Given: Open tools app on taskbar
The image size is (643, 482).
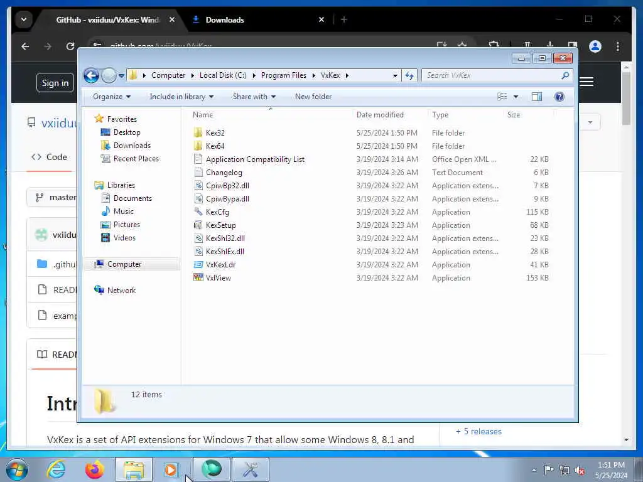Looking at the screenshot, I should click(x=250, y=469).
